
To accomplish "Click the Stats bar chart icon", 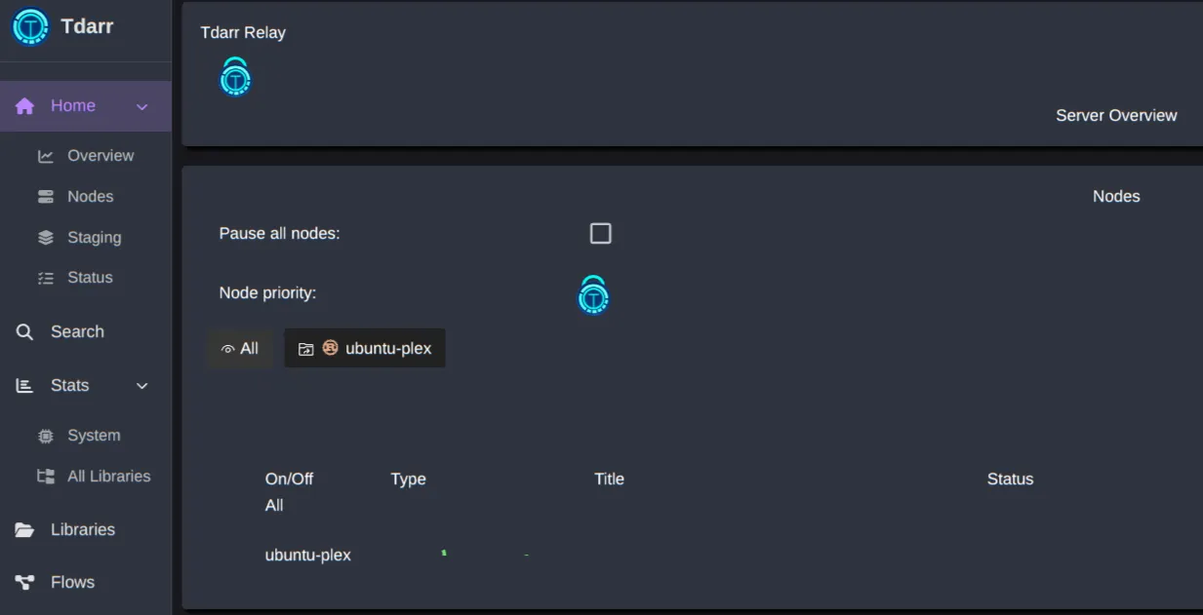I will tap(24, 386).
